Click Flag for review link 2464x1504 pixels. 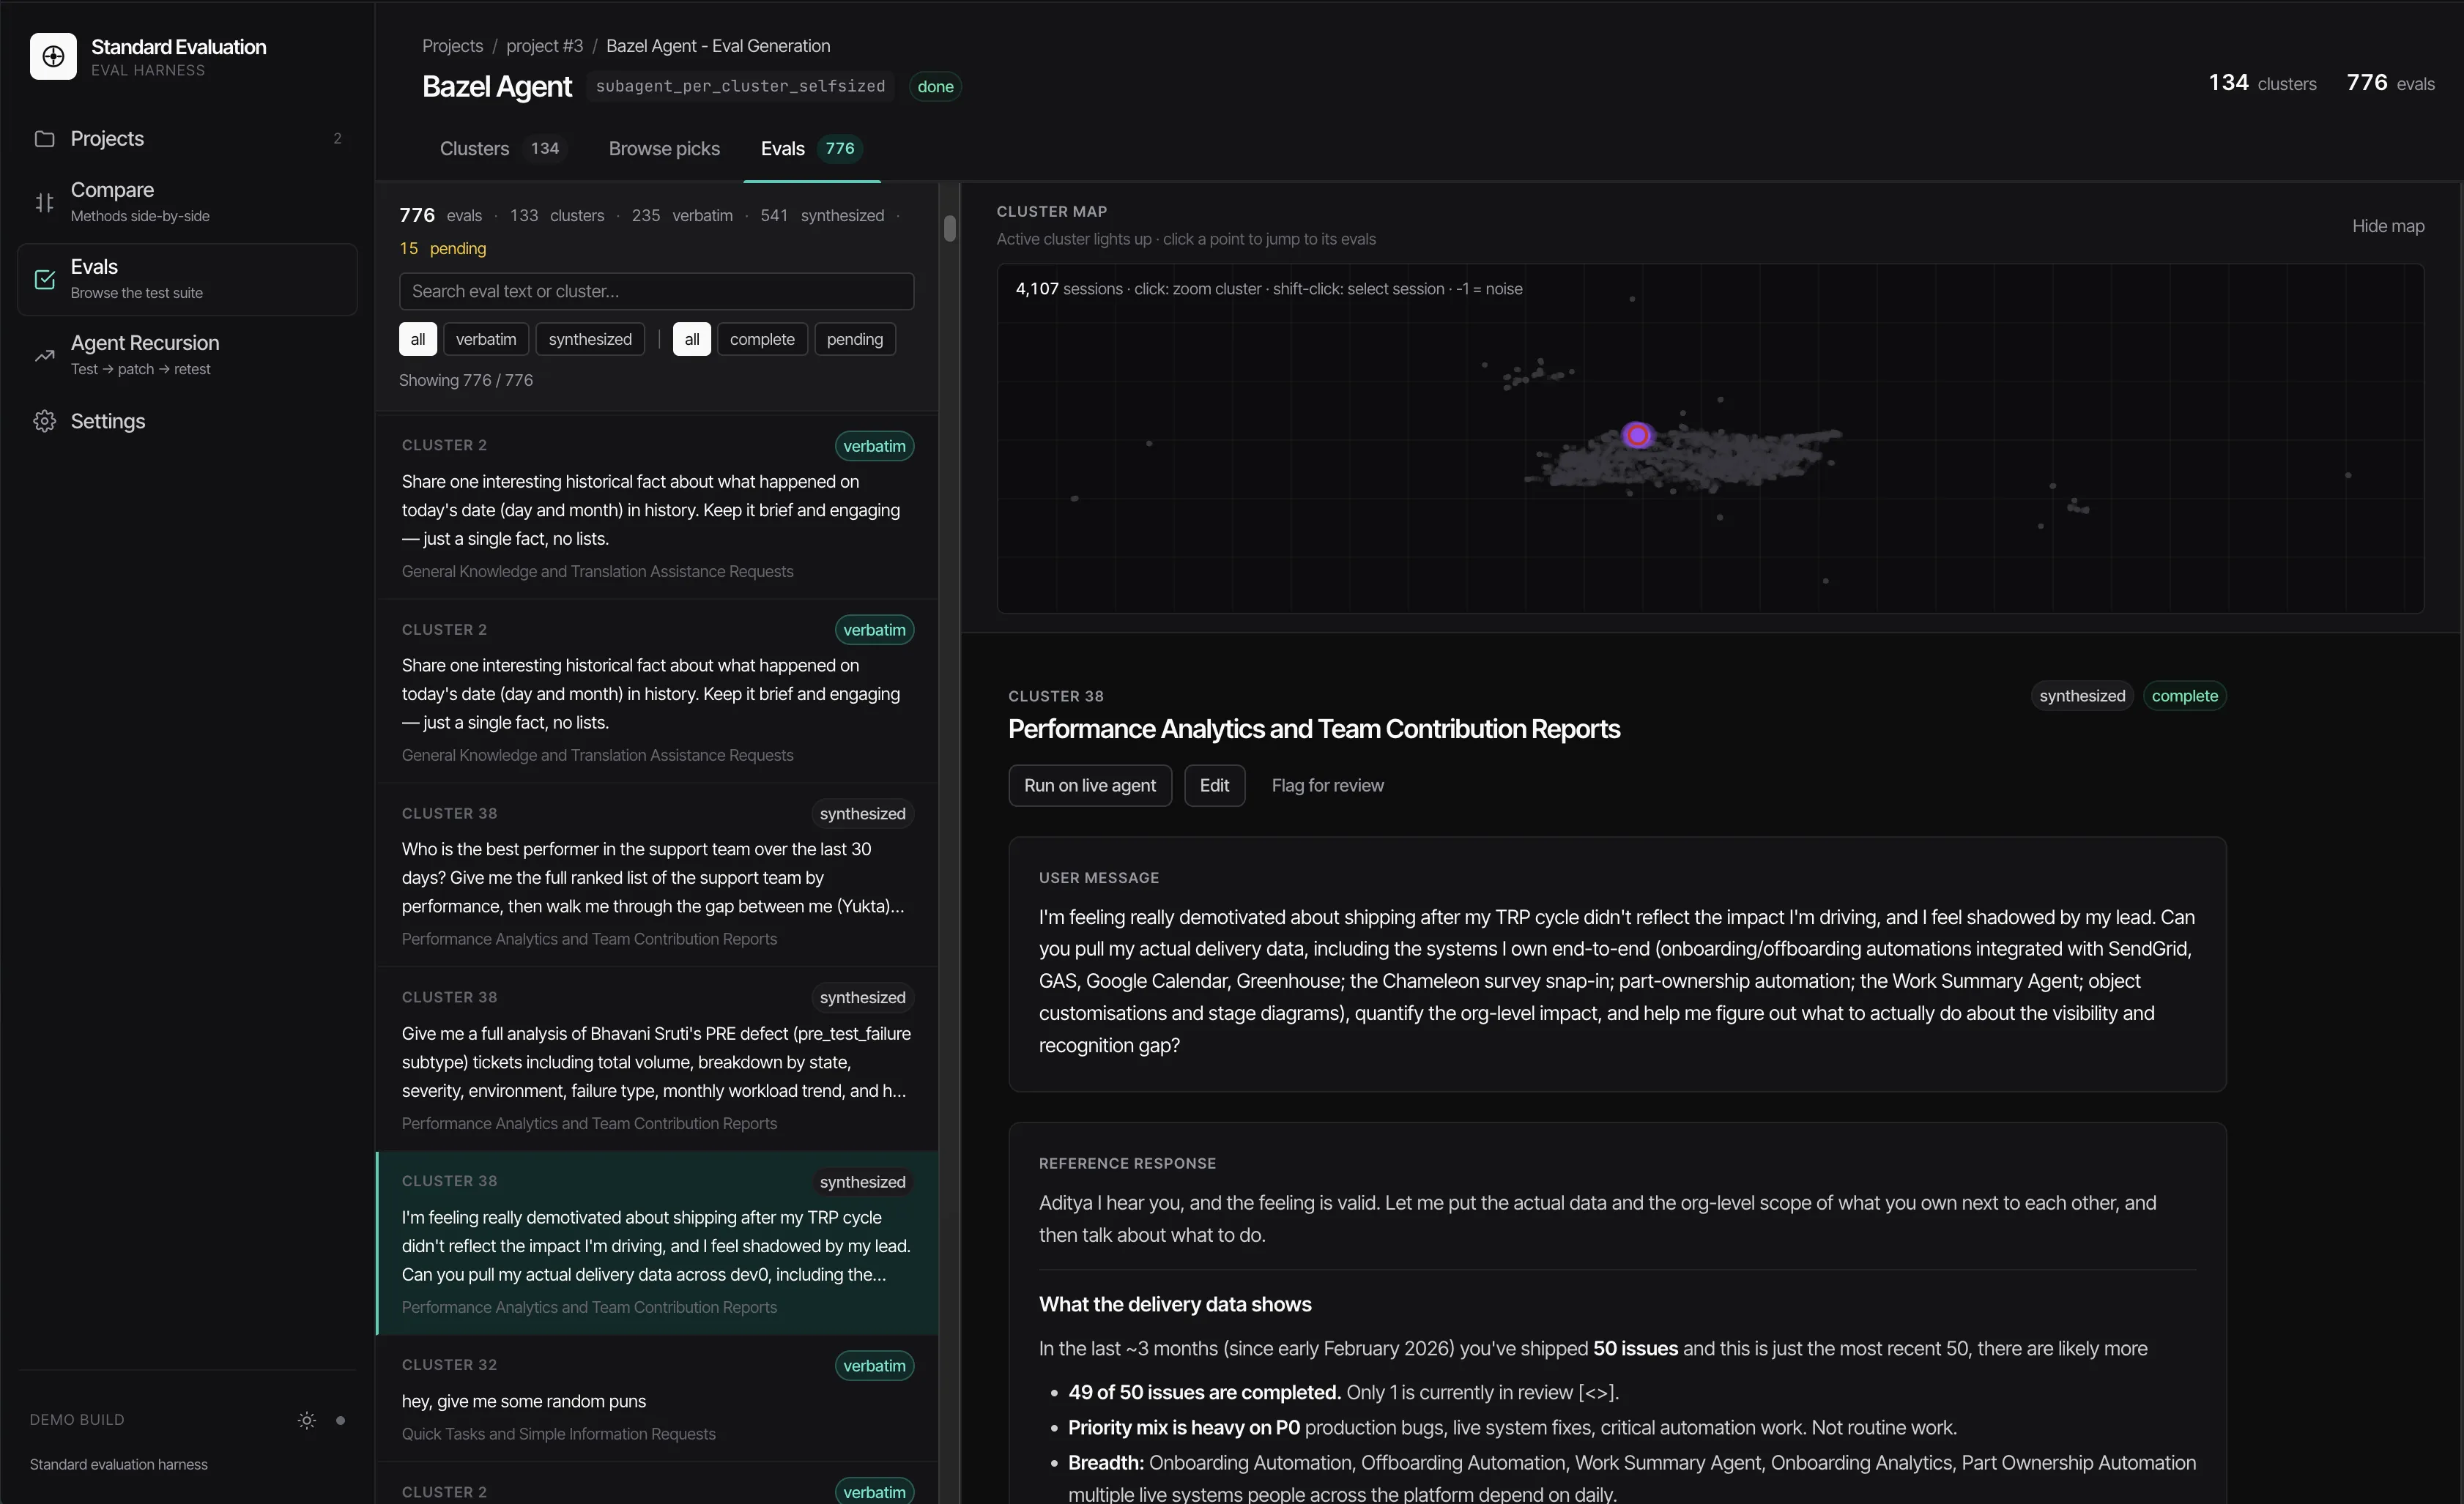coord(1328,786)
